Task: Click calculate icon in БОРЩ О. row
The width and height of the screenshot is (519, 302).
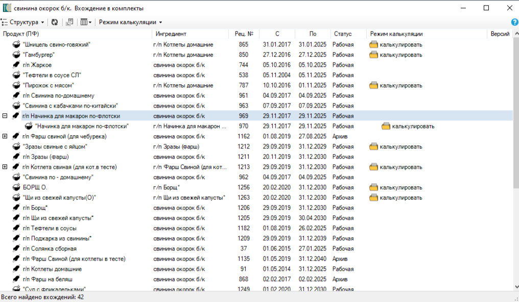Action: click(373, 187)
